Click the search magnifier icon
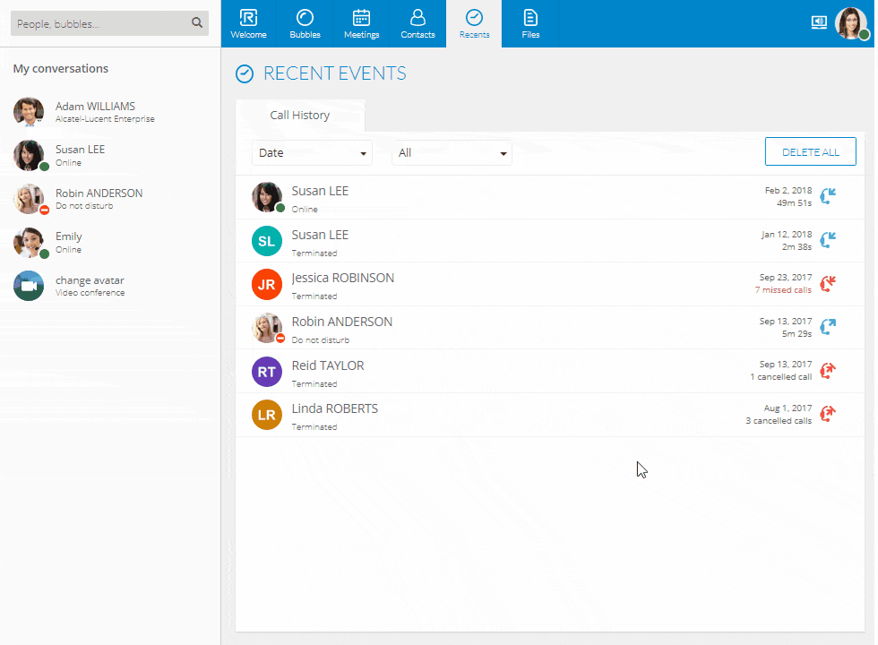878x645 pixels. (x=196, y=23)
